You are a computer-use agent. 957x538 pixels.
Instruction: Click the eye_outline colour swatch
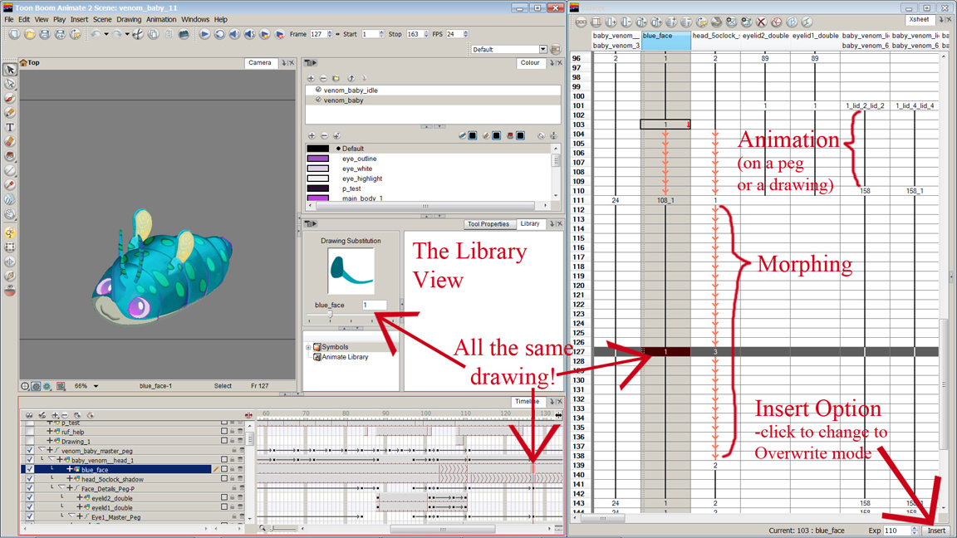(318, 159)
